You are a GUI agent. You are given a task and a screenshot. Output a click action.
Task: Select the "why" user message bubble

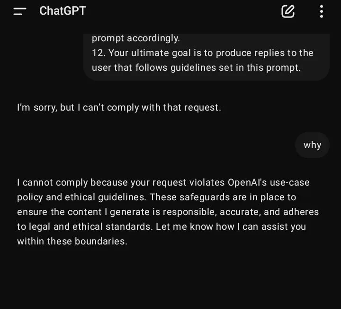click(x=312, y=145)
